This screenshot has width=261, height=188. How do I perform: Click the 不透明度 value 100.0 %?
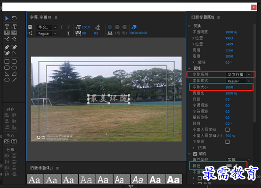coord(231,32)
